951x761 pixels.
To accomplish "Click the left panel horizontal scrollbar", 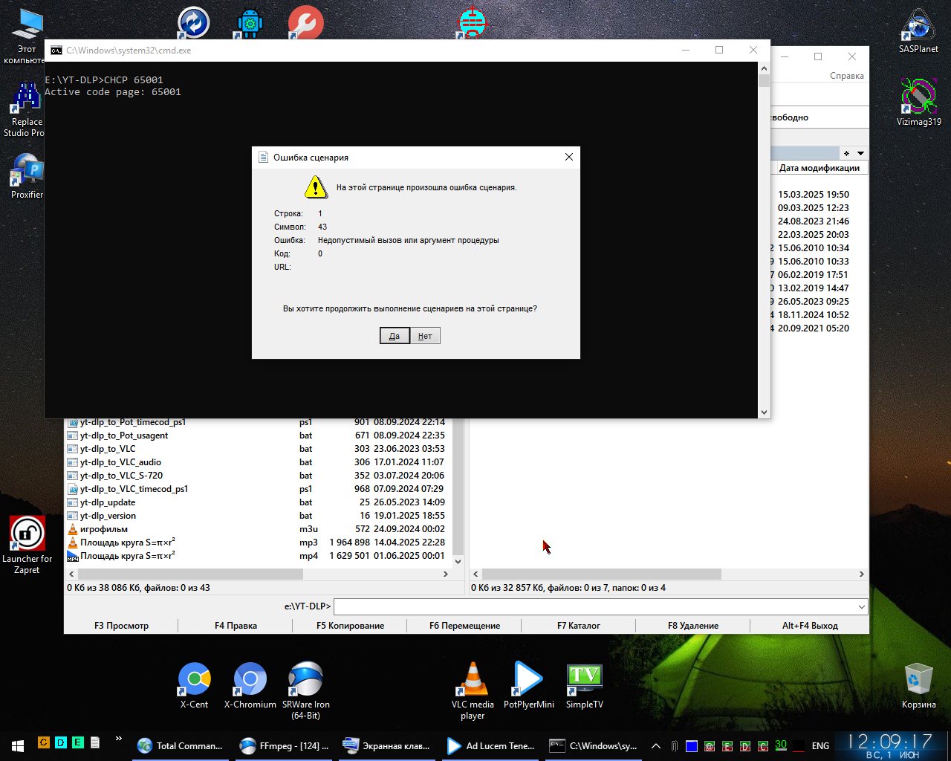I will [190, 574].
